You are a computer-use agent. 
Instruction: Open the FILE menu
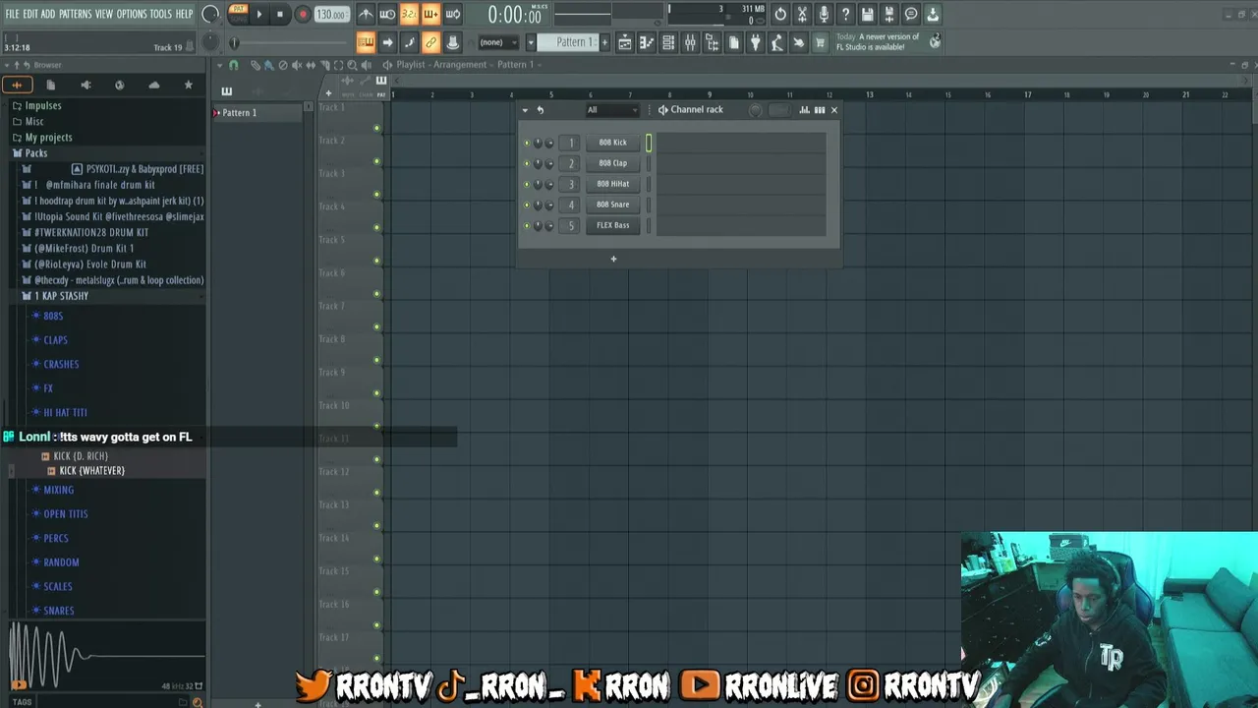(x=12, y=14)
